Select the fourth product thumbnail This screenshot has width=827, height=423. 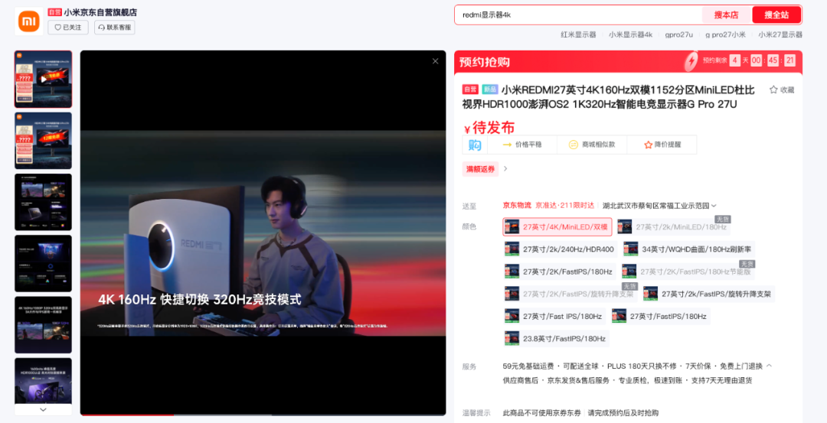(43, 263)
